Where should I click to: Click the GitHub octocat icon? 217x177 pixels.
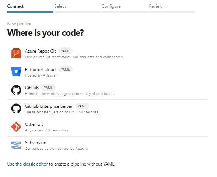16,90
